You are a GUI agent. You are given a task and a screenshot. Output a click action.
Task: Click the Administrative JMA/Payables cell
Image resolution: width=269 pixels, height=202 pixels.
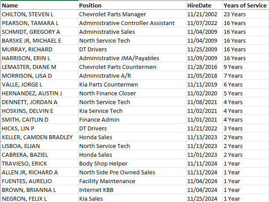coord(119,58)
